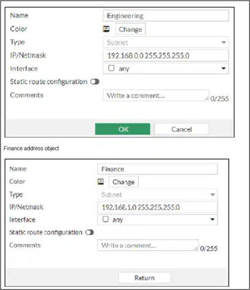Click the Cancel button

pyautogui.click(x=182, y=129)
